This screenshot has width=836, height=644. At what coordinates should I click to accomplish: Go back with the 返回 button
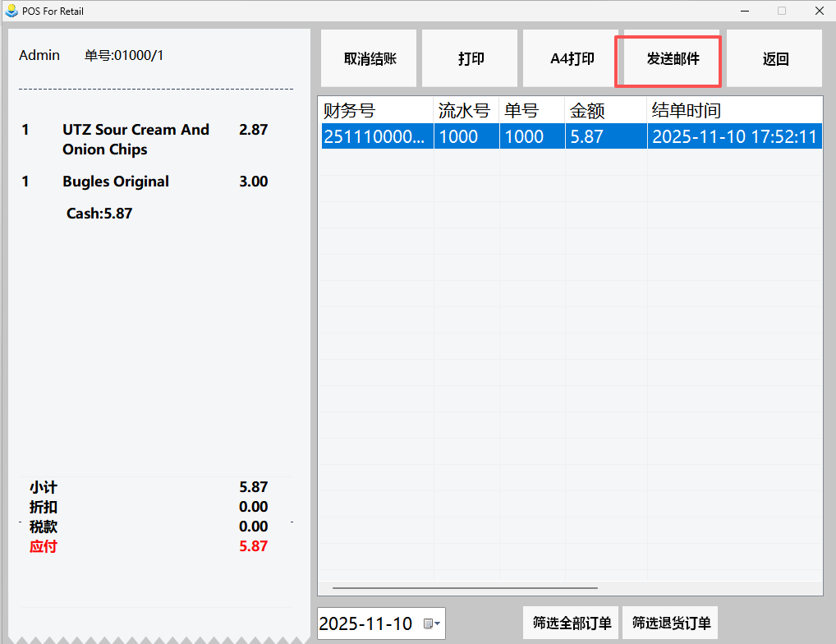pyautogui.click(x=774, y=59)
